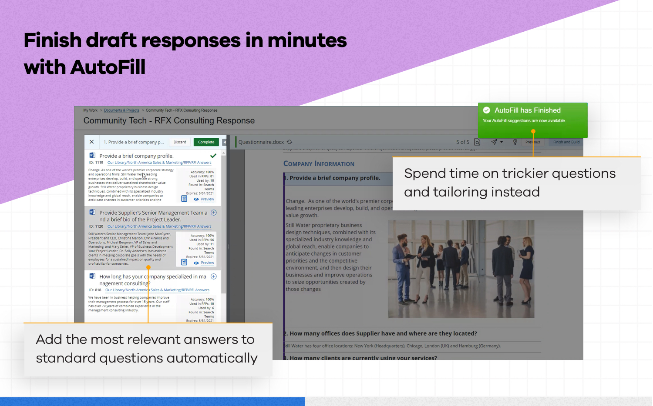The image size is (653, 406).
Task: Click the document icon in Senior Management card
Action: [184, 262]
